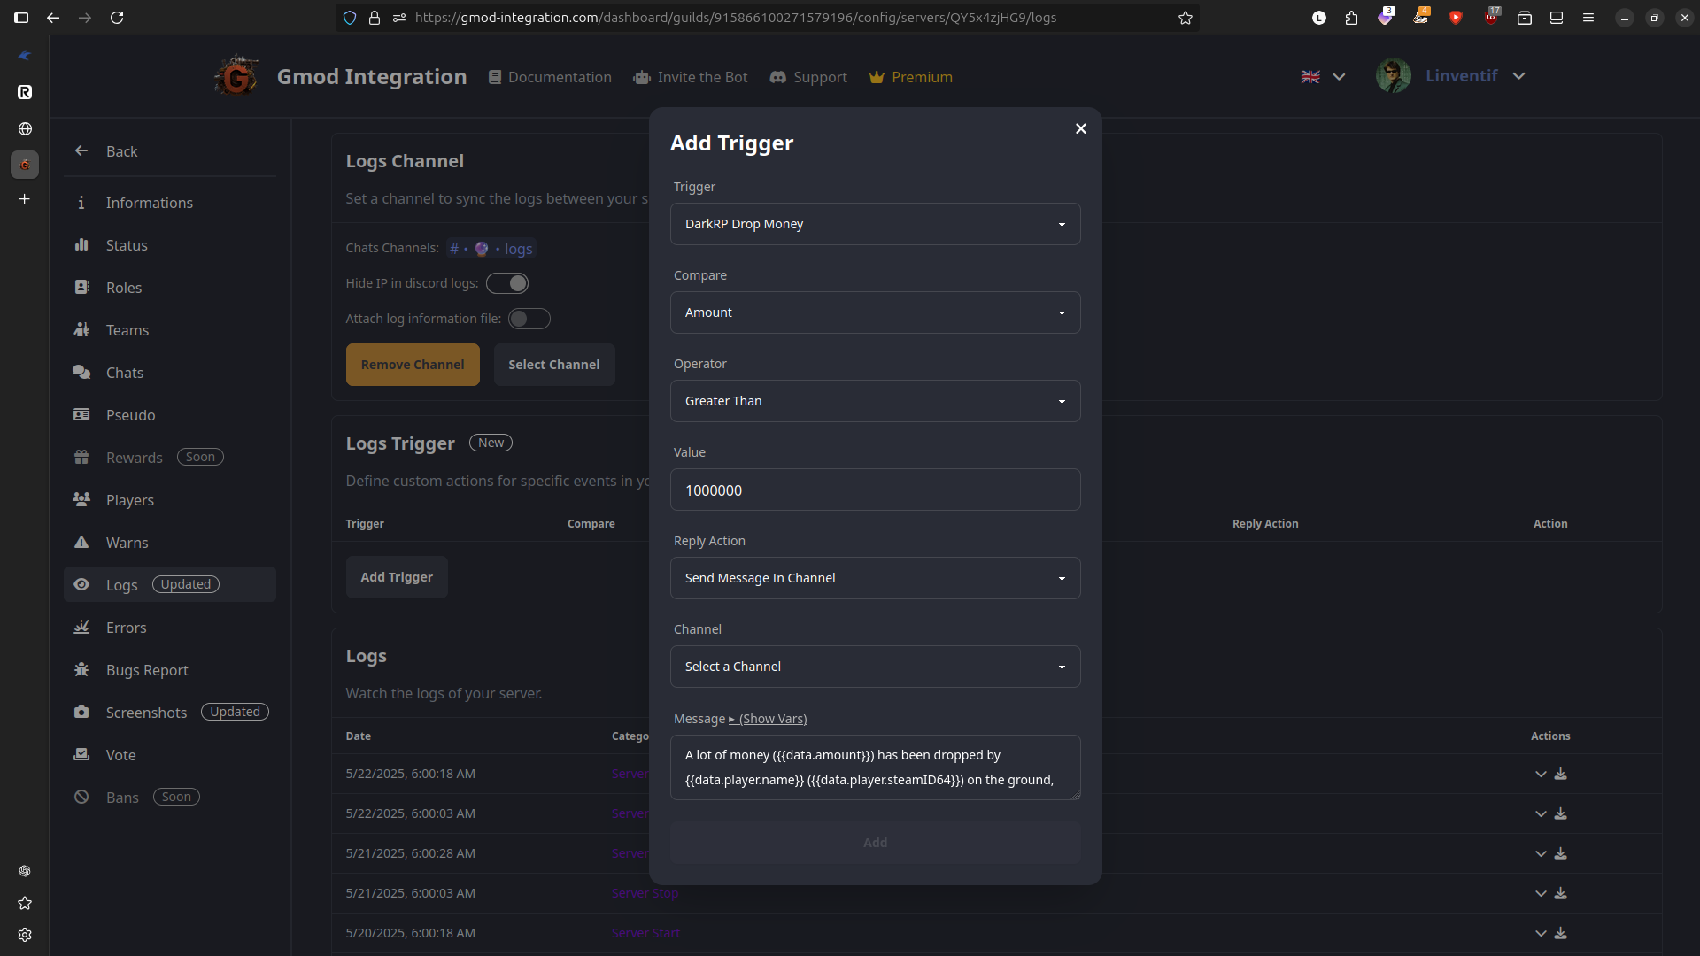Screen dimensions: 1700x956
Task: Toggle the Hide IP in discord logs switch
Action: click(x=507, y=283)
